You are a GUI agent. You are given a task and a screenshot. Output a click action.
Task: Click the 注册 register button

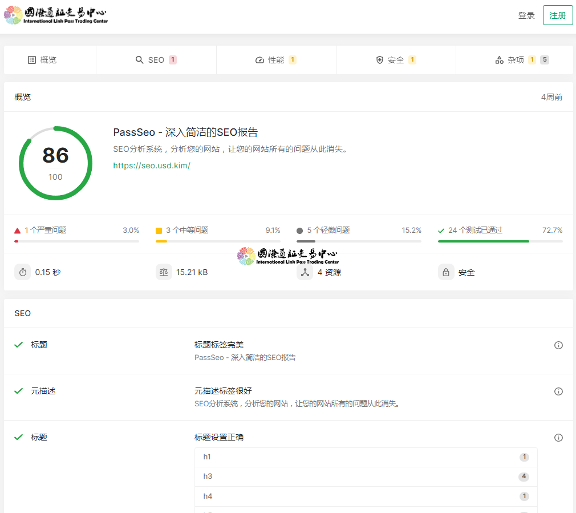click(558, 15)
